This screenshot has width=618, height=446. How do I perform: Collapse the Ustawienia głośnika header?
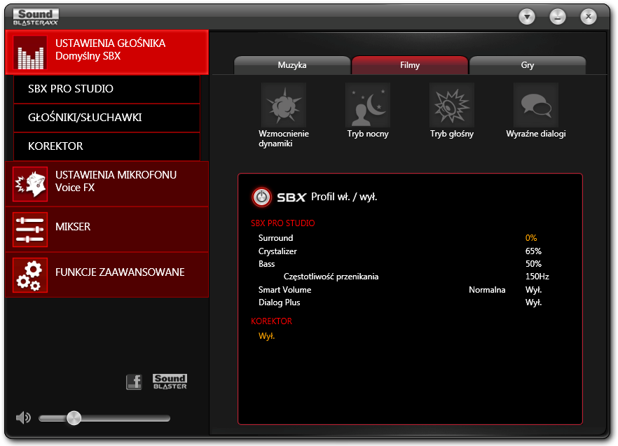[x=107, y=53]
